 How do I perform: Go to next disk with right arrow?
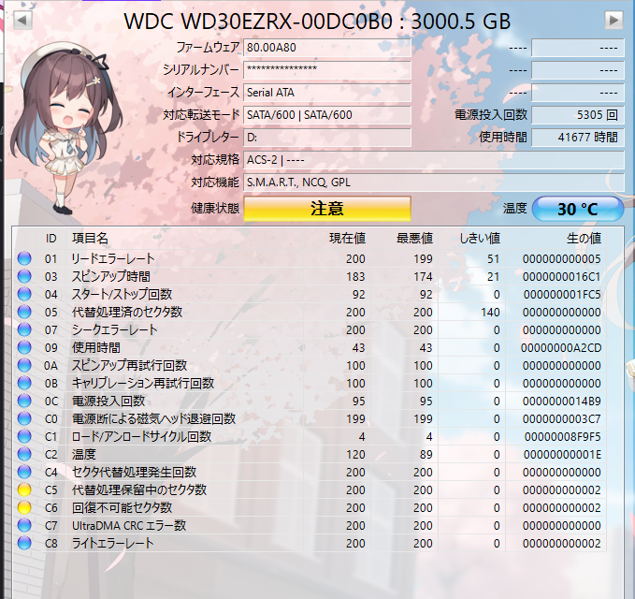coord(613,20)
